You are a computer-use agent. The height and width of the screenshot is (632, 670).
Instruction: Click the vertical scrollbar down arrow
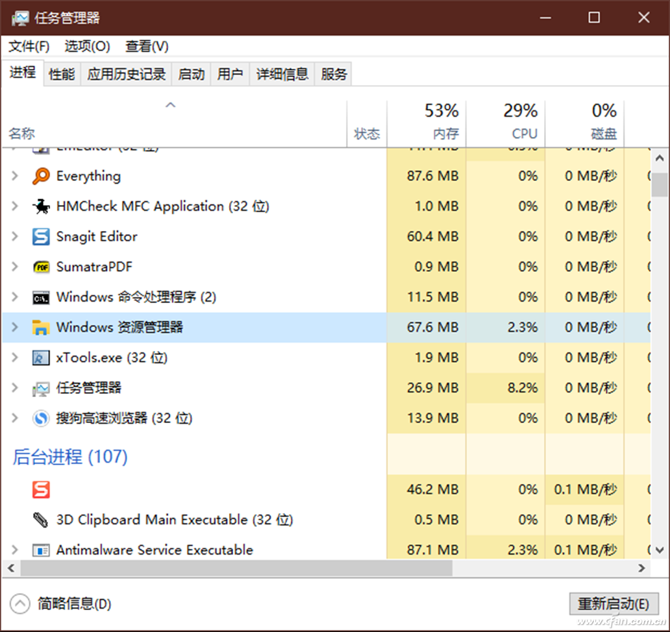(x=660, y=550)
